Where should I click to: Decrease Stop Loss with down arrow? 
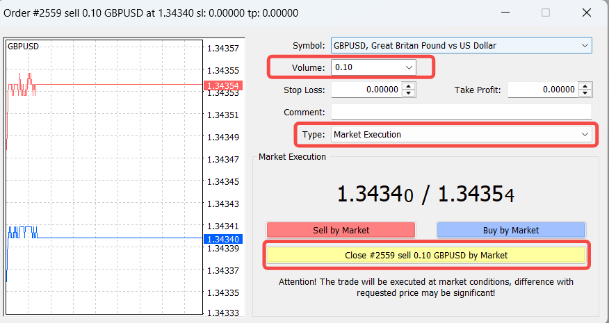[409, 93]
